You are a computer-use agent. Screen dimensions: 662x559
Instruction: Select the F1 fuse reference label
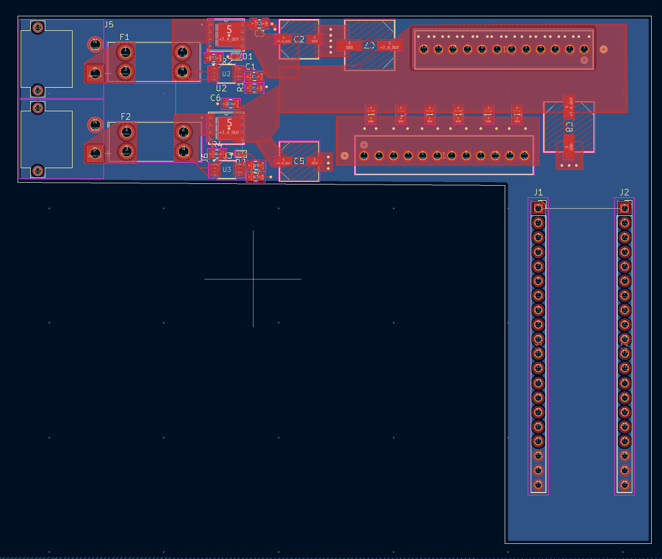click(x=125, y=37)
